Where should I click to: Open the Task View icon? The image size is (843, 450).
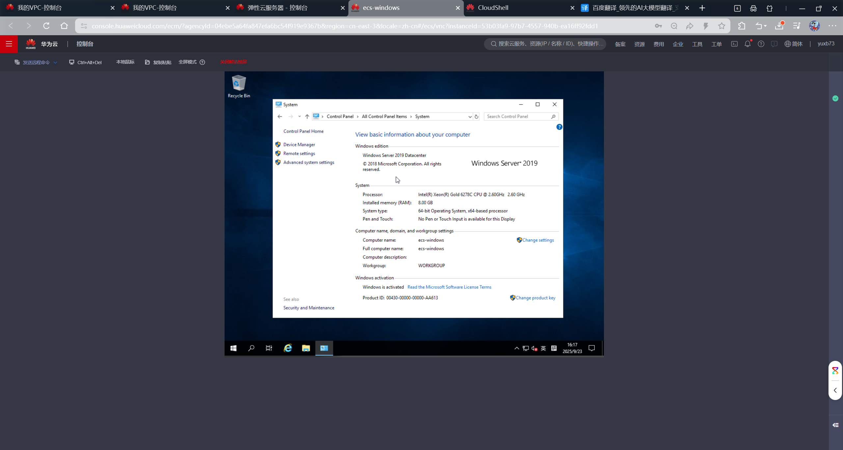[269, 348]
